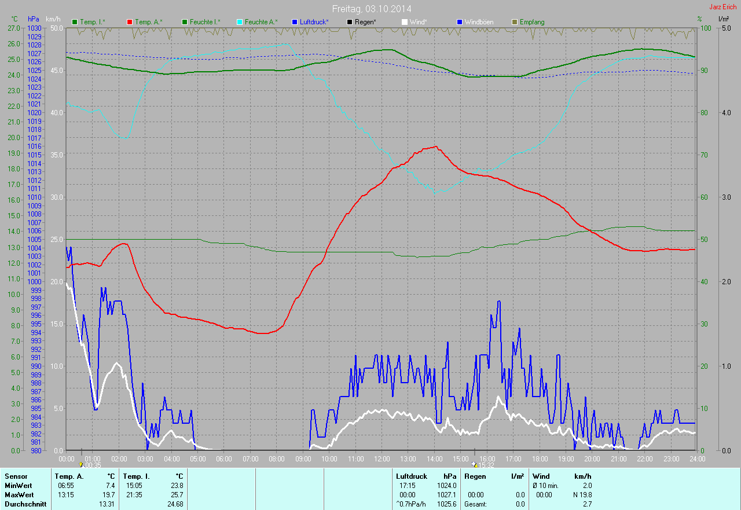Click the 'Temp. A.' table column header

[x=69, y=476]
